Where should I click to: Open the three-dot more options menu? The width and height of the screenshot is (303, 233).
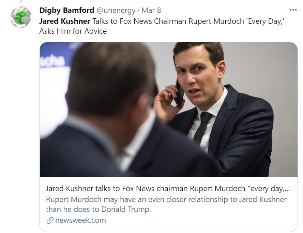292,10
